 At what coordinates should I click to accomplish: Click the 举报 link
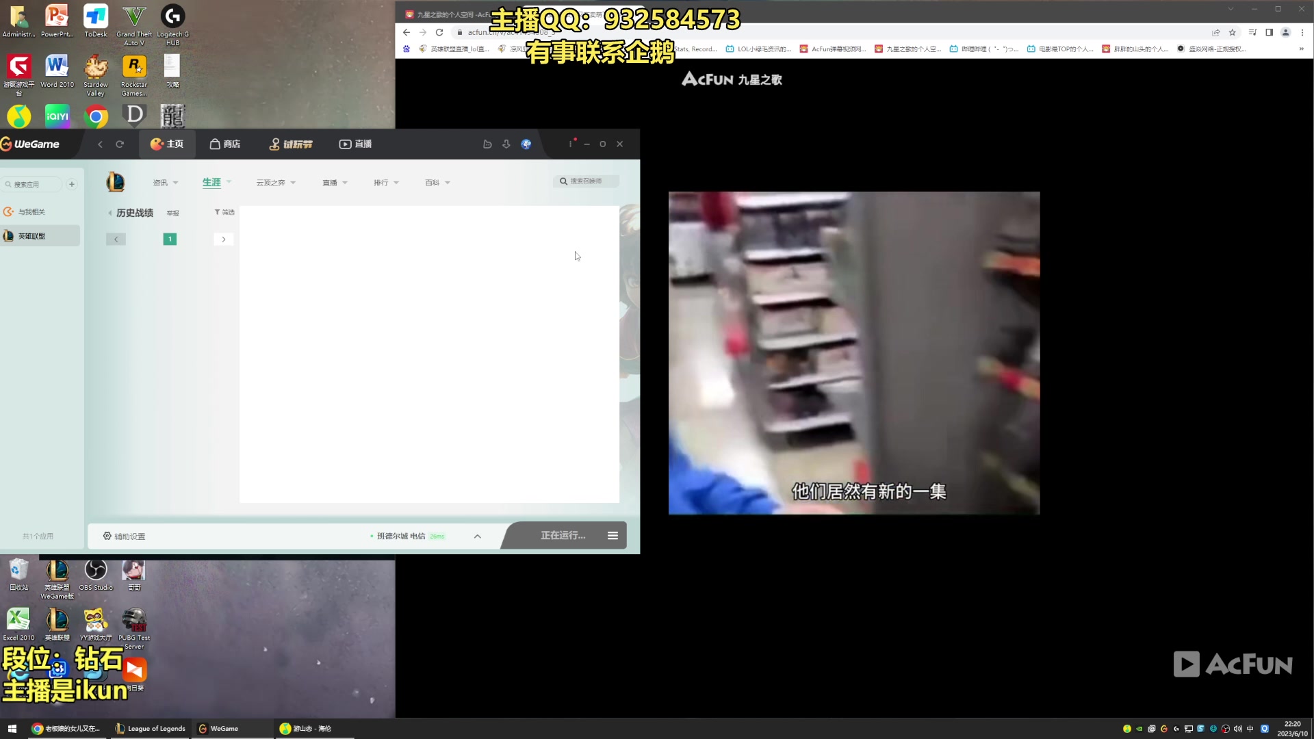coord(173,213)
